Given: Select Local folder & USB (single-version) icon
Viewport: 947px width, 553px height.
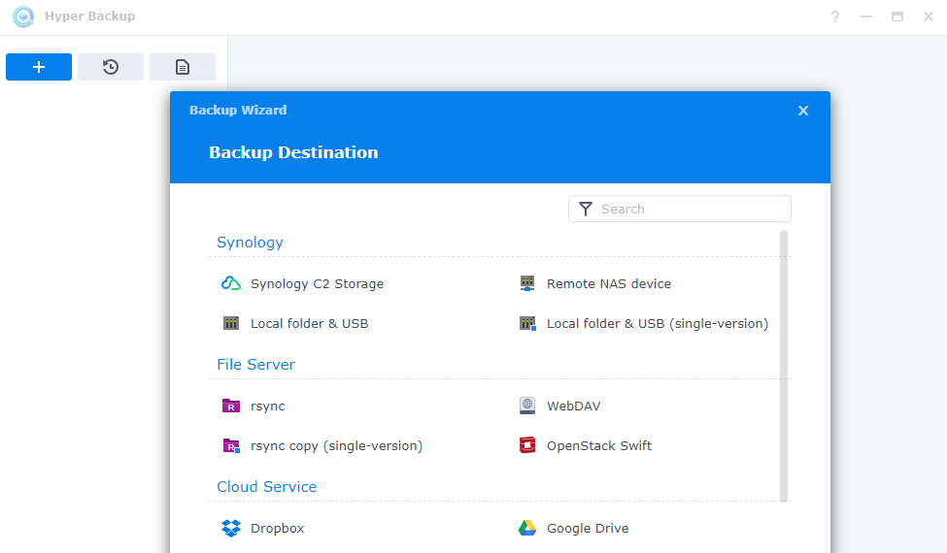Looking at the screenshot, I should 527,323.
